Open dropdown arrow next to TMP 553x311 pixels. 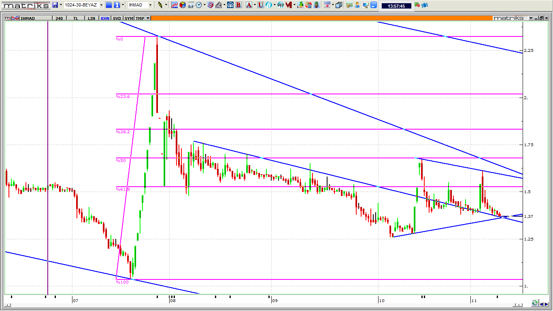148,18
